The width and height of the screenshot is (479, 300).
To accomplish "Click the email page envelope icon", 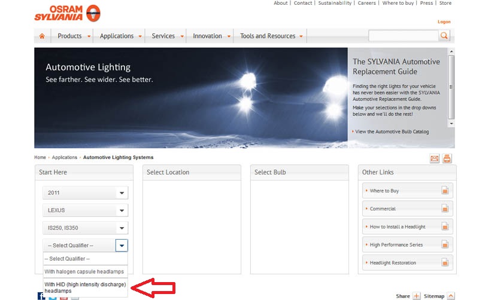I will [x=435, y=158].
